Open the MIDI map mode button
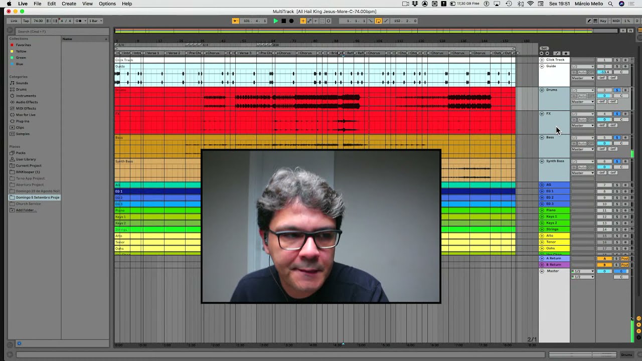This screenshot has width=642, height=361. pos(616,21)
